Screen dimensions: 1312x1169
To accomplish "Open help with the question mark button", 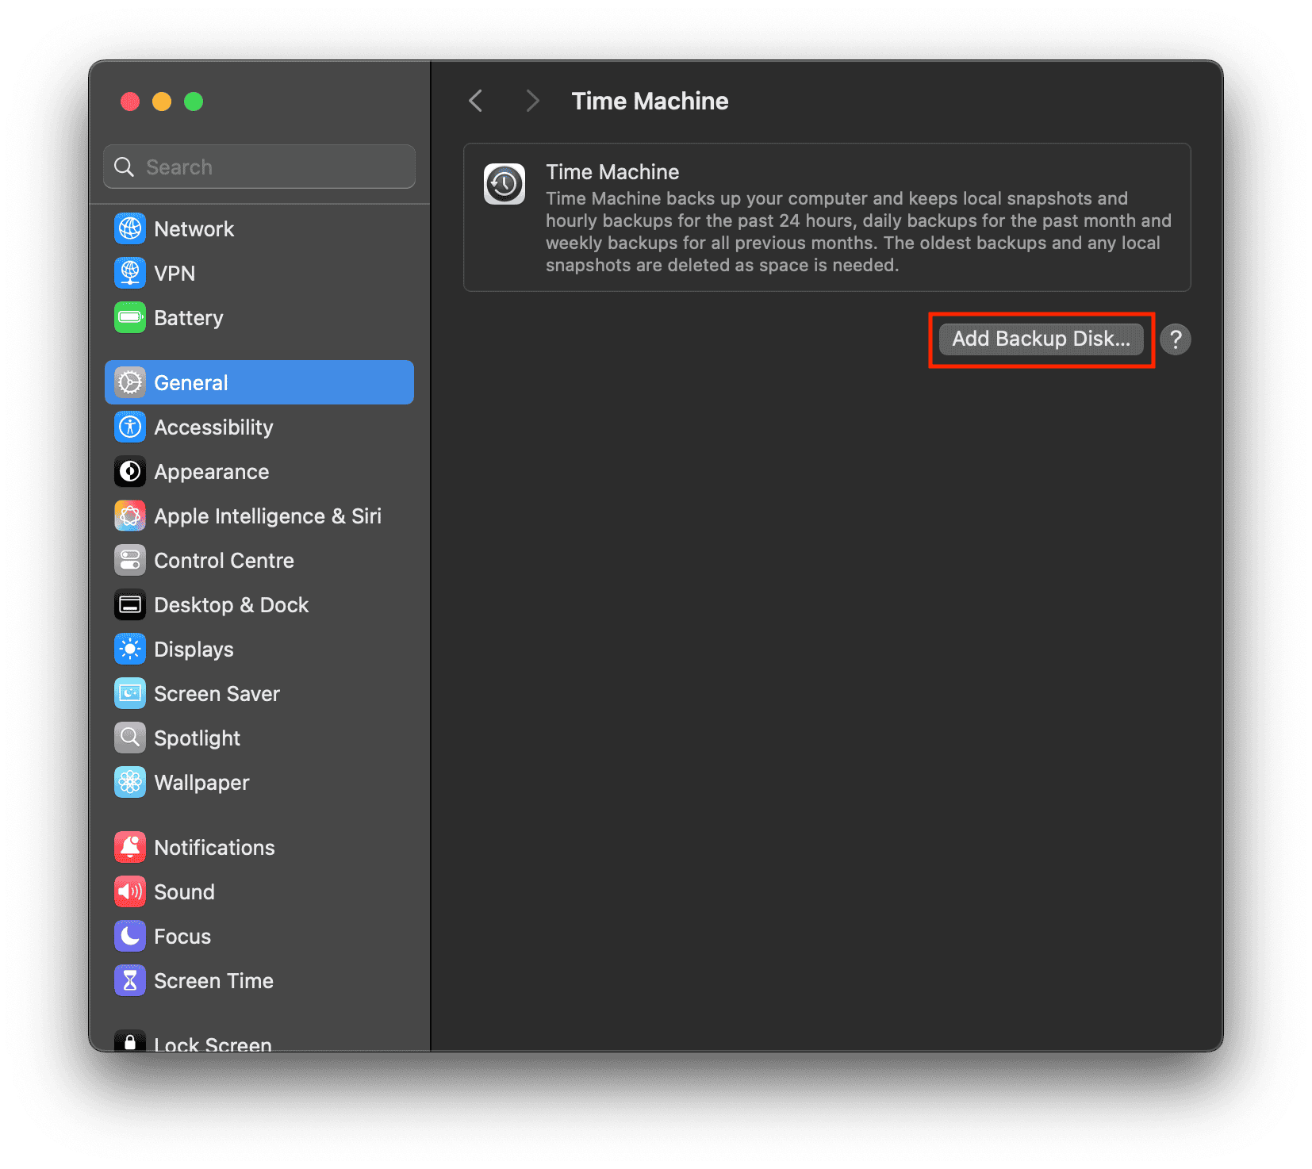I will pyautogui.click(x=1175, y=339).
